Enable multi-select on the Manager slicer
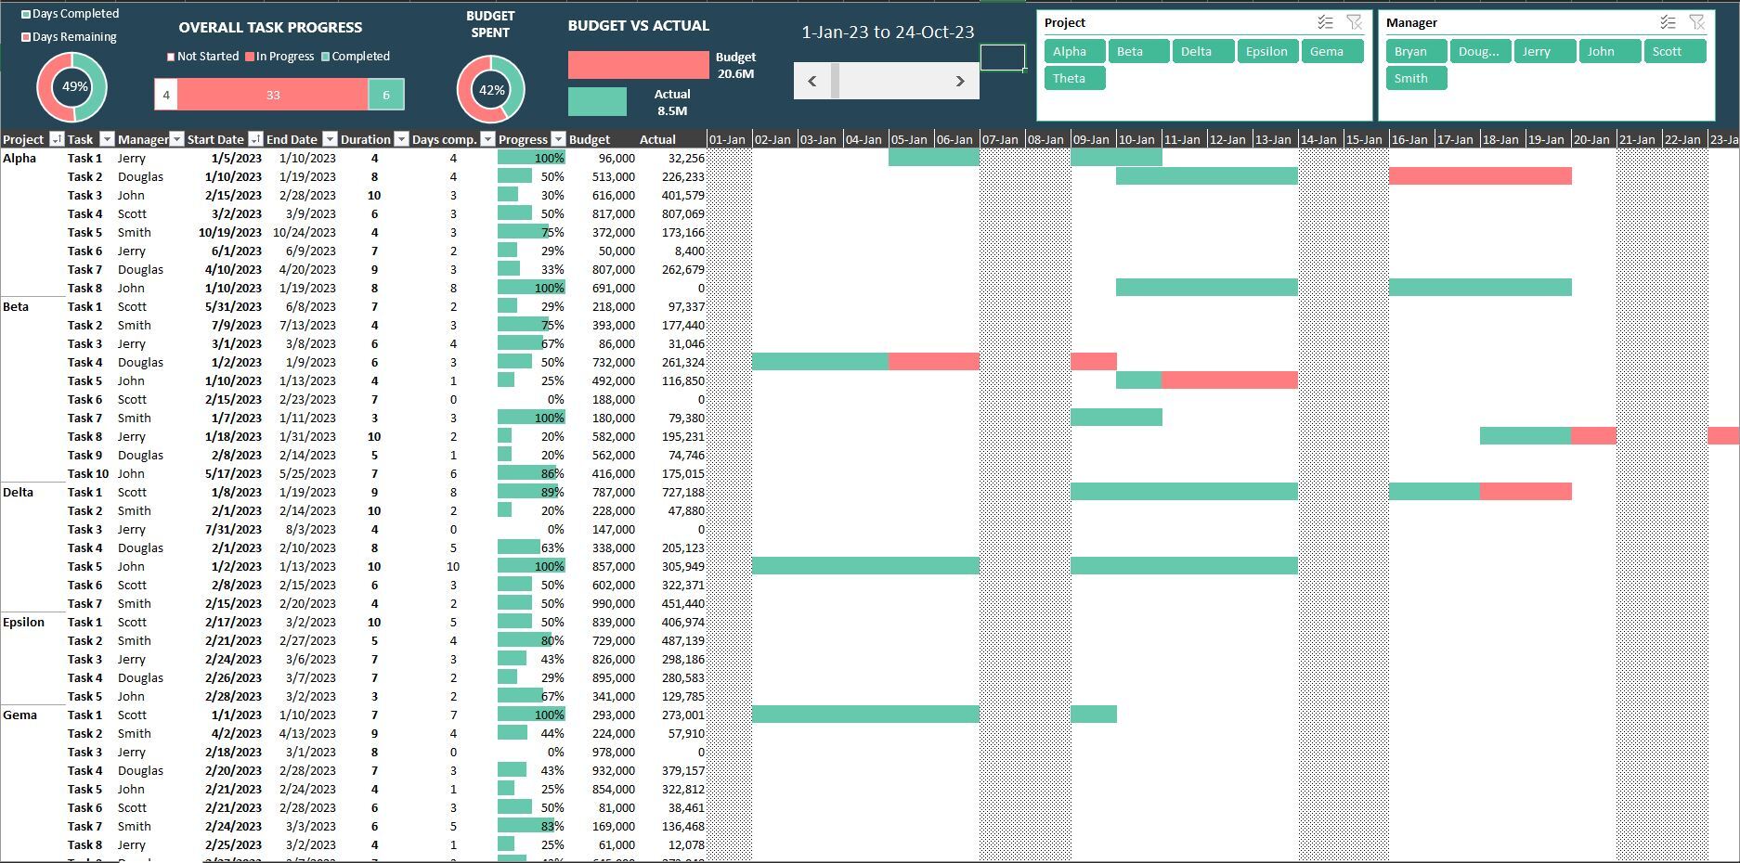The height and width of the screenshot is (863, 1740). coord(1668,22)
